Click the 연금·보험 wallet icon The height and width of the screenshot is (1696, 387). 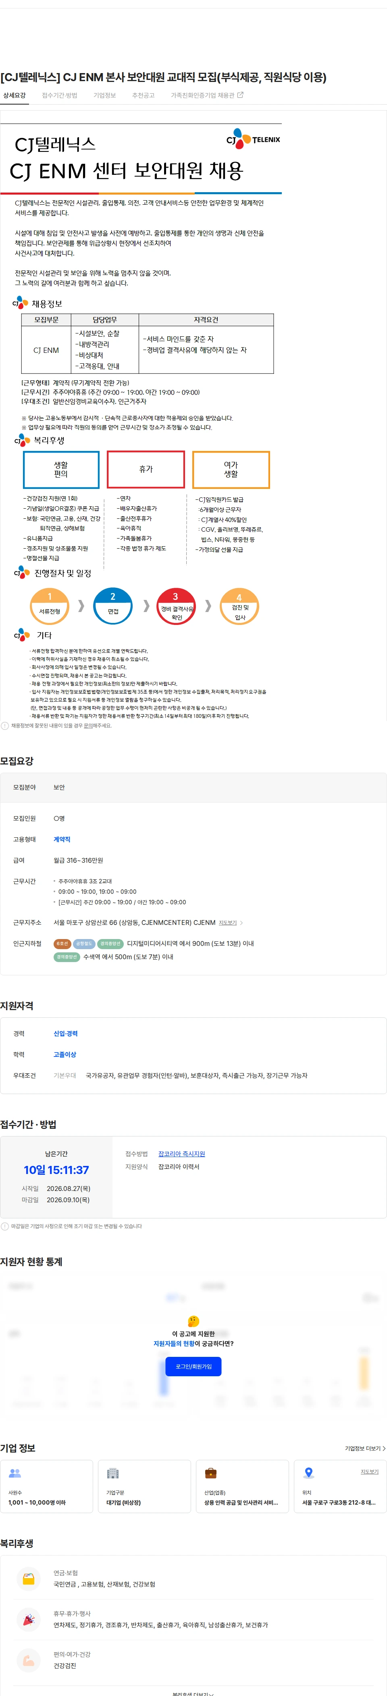29,1578
